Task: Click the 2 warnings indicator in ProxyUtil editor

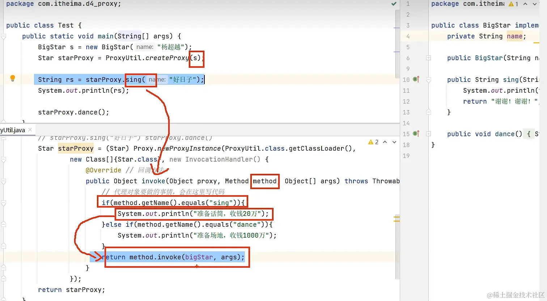Action: (373, 142)
